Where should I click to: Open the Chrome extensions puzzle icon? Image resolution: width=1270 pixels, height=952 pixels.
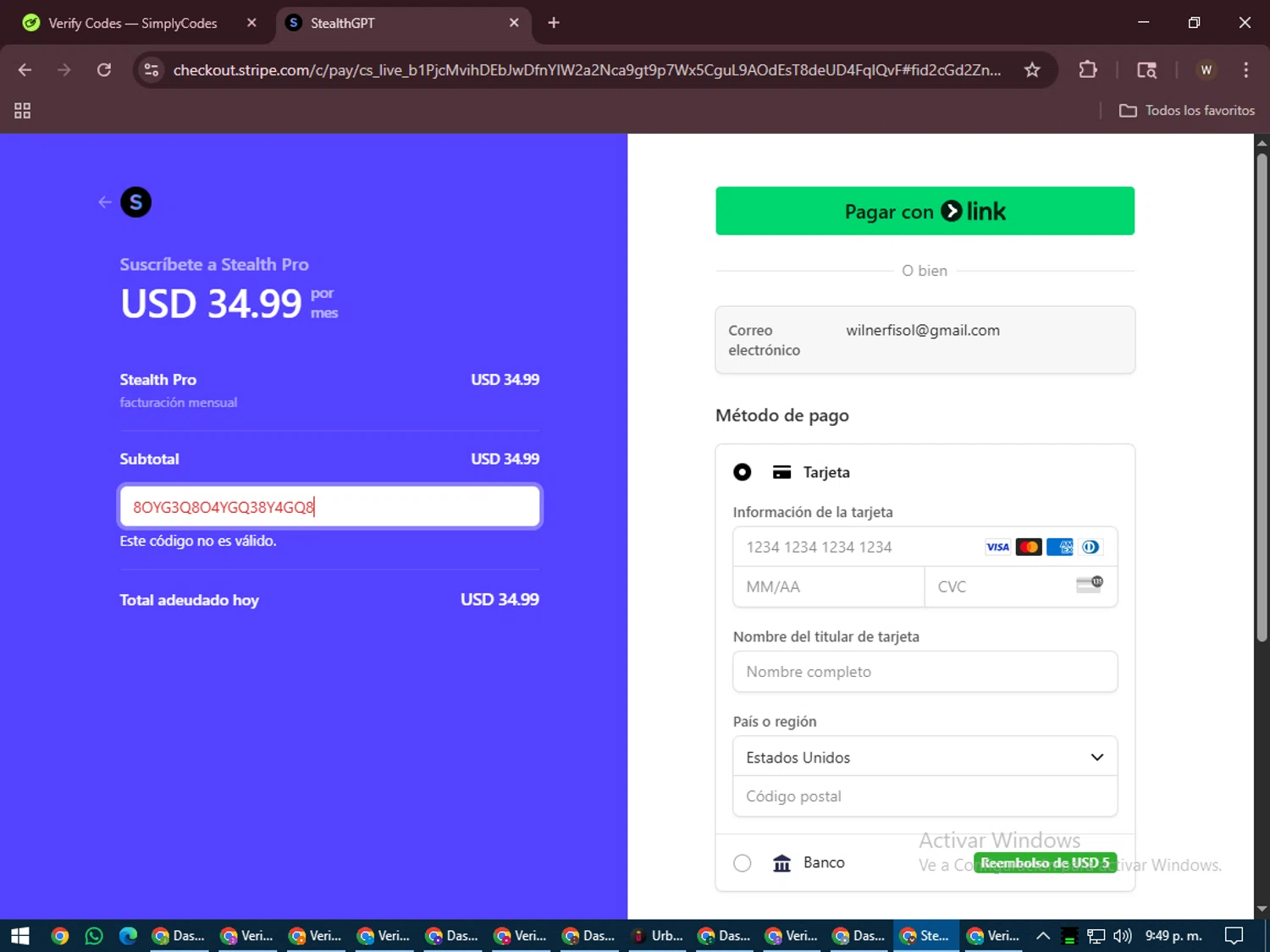pyautogui.click(x=1088, y=70)
